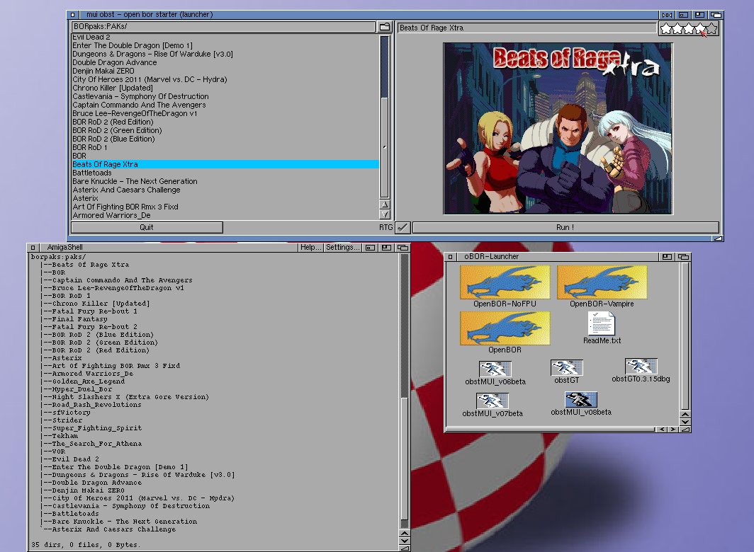The height and width of the screenshot is (552, 754).
Task: Select the obstMUI_v07beta icon
Action: [492, 401]
